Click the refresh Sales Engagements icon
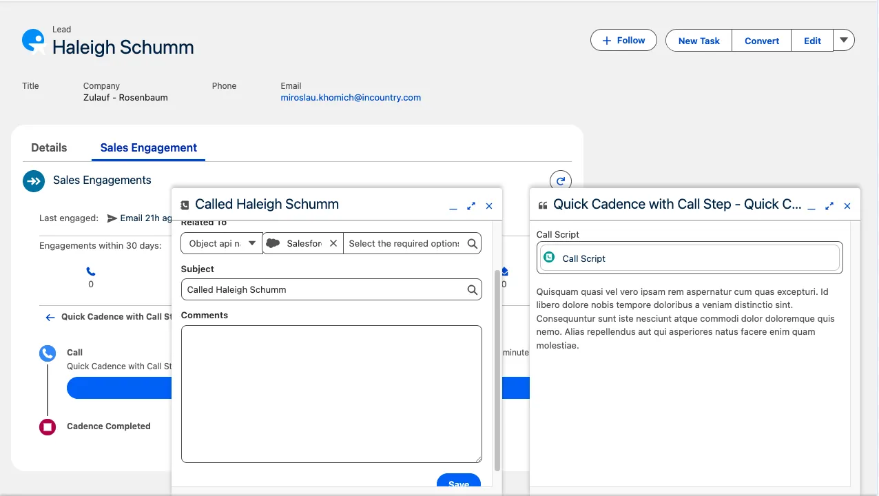879x496 pixels. click(560, 181)
